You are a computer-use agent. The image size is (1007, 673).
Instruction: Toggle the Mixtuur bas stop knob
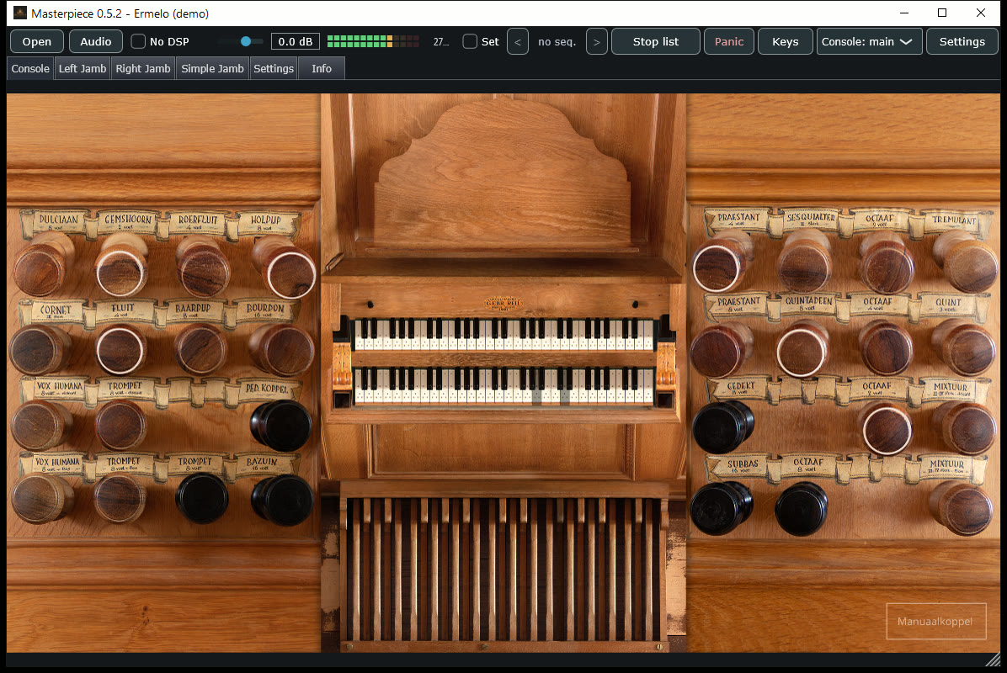click(966, 508)
